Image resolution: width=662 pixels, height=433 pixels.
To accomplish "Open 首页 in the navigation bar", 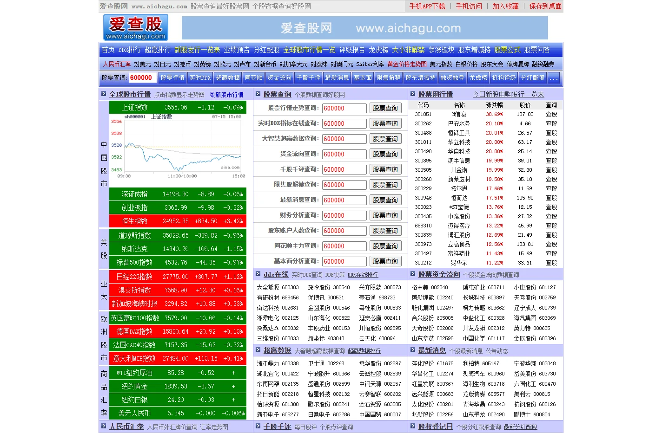I will (x=108, y=50).
